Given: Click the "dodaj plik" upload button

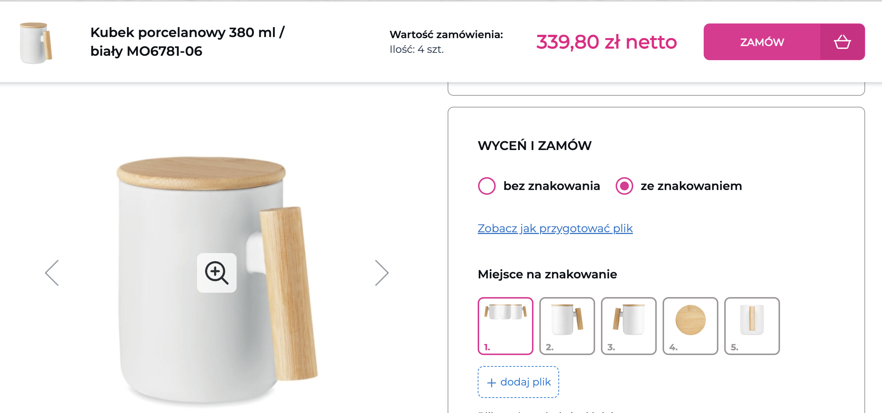Looking at the screenshot, I should [518, 382].
